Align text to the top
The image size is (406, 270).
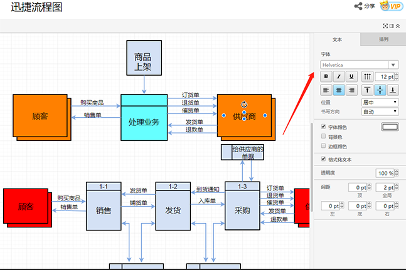[367, 90]
